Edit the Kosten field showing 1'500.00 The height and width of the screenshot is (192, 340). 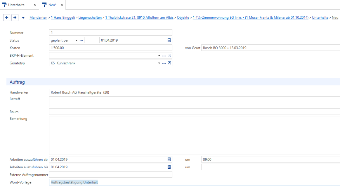110,48
